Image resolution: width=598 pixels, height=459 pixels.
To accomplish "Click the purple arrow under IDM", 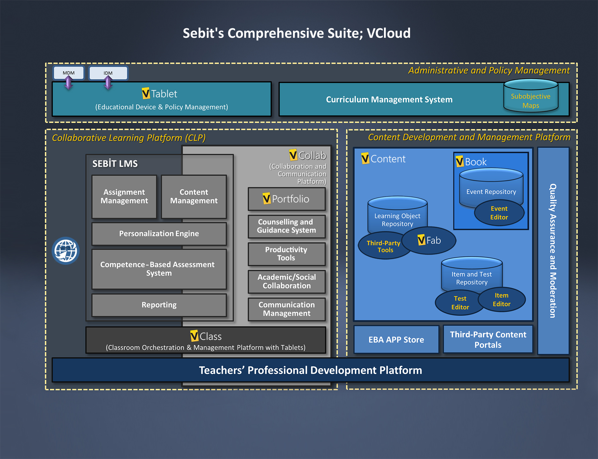I will click(x=108, y=83).
